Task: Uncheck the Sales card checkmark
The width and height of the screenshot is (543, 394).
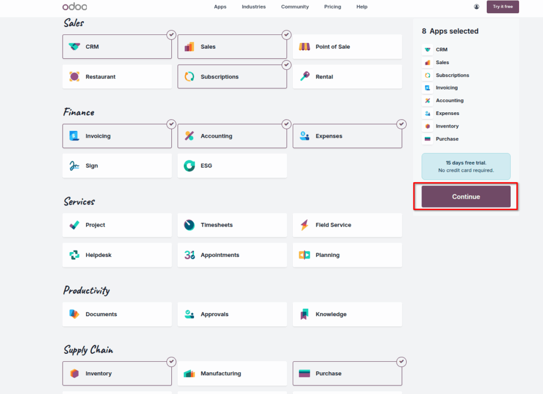Action: pyautogui.click(x=286, y=34)
